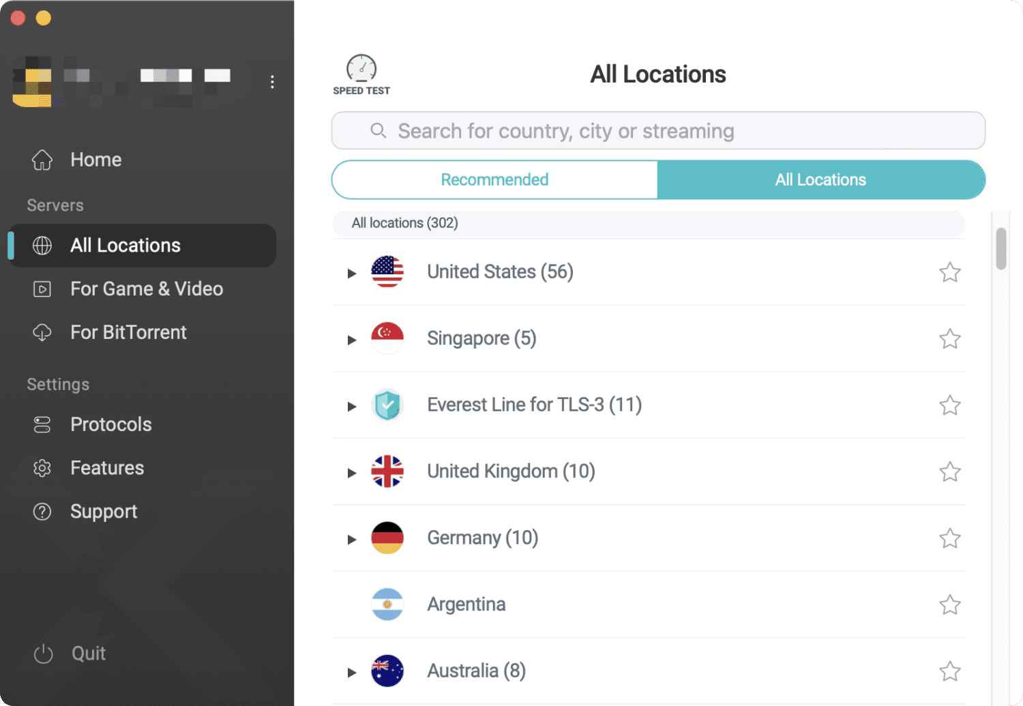This screenshot has height=706, width=1023.
Task: Favorite United States with star
Action: (949, 273)
